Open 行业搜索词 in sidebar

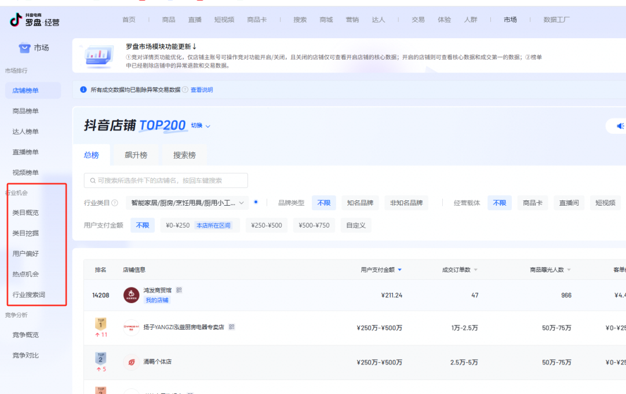29,294
